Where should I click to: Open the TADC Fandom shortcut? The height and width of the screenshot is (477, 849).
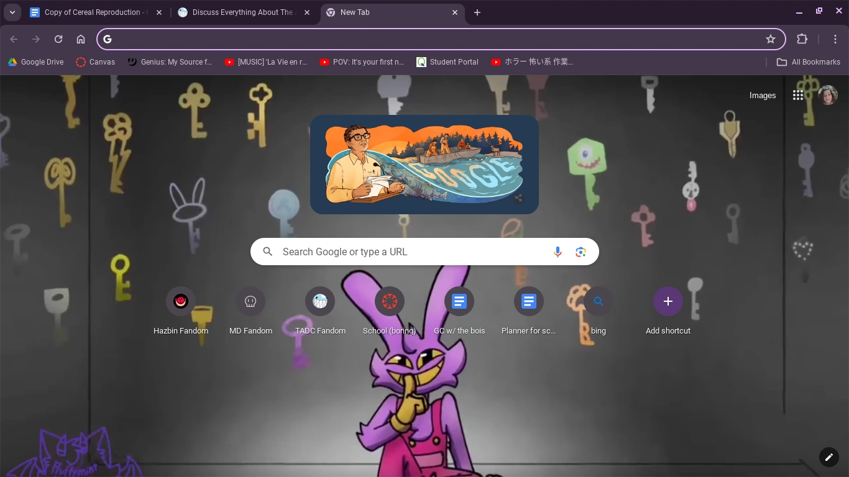(x=320, y=301)
